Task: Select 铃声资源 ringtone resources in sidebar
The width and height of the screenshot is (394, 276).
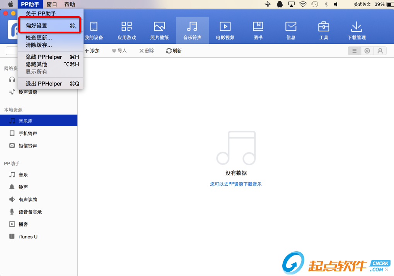Action: point(39,92)
